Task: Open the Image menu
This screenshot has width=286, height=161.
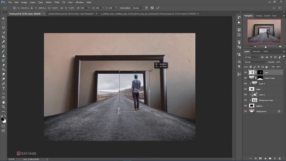Action: tap(24, 2)
